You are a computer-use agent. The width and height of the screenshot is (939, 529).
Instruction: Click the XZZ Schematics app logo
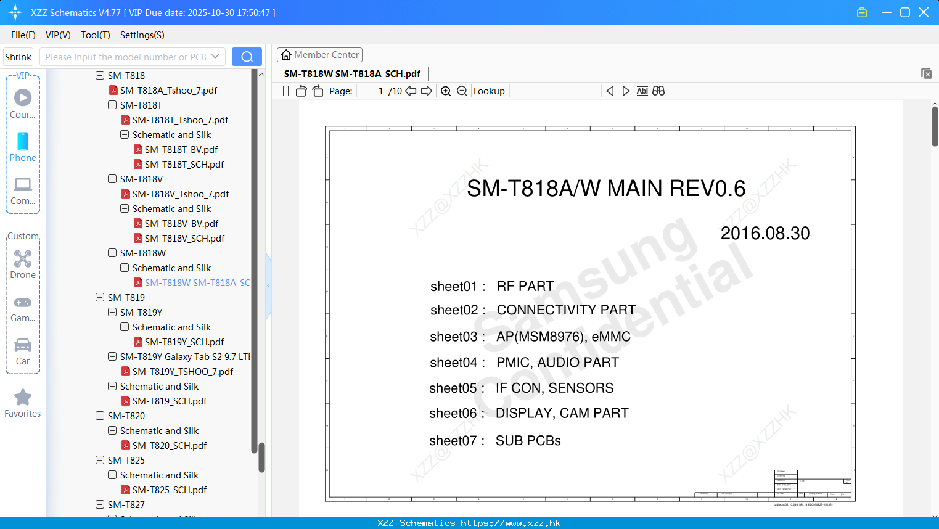tap(15, 12)
